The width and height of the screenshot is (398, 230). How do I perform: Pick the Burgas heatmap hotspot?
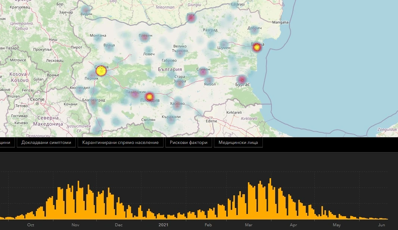242,79
